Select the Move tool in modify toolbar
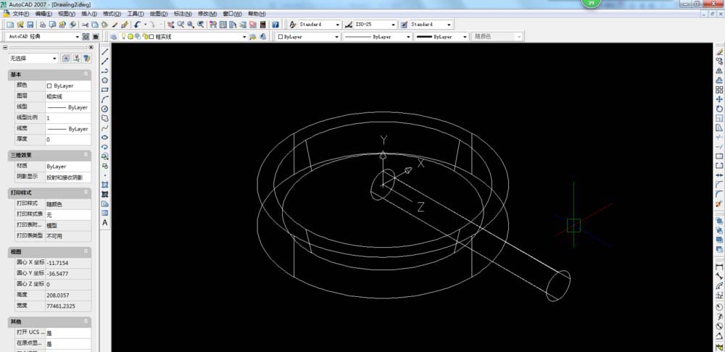The height and width of the screenshot is (352, 725). pos(719,99)
